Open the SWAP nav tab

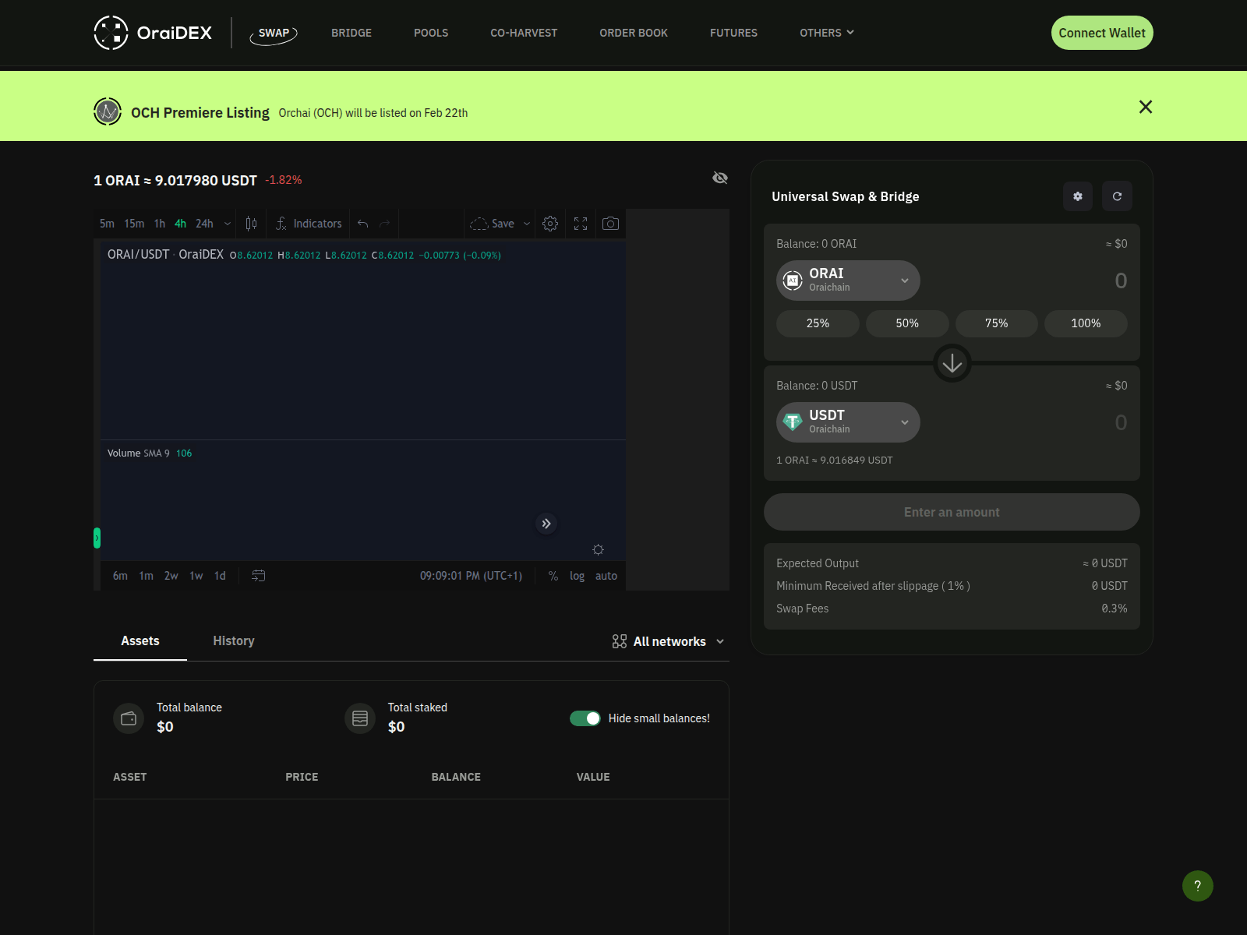point(274,33)
